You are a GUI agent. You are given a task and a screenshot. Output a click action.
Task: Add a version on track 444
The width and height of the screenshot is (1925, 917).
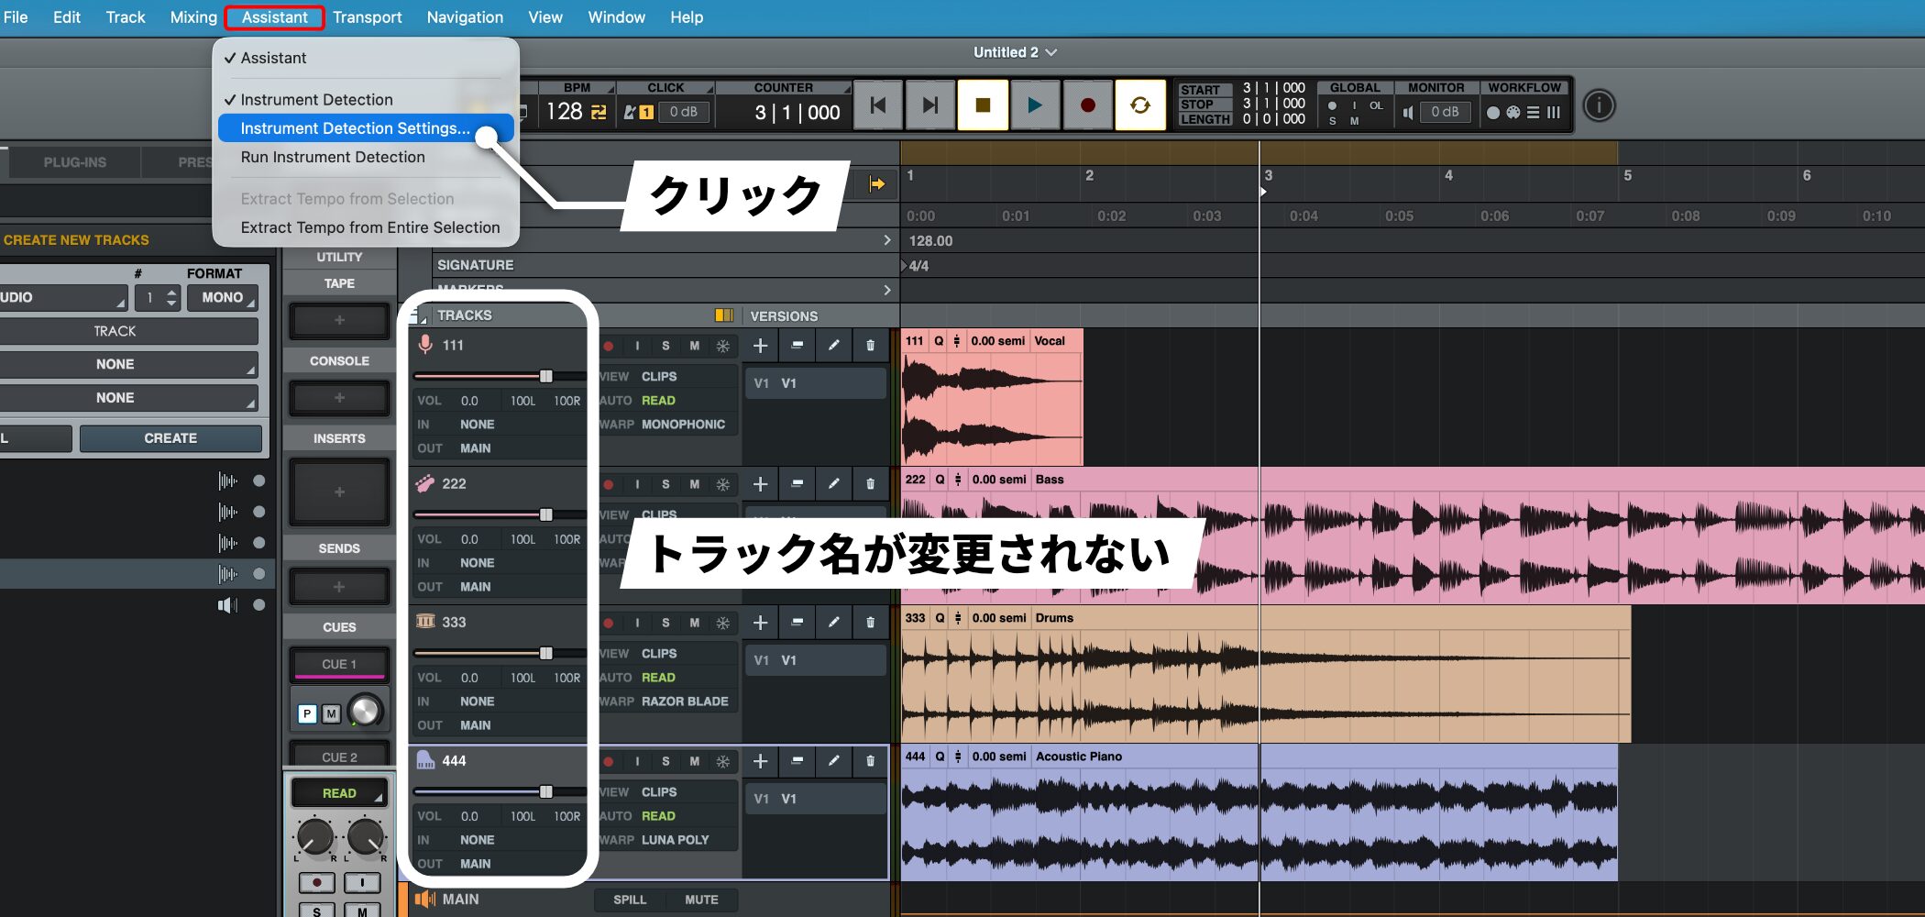[x=760, y=761]
